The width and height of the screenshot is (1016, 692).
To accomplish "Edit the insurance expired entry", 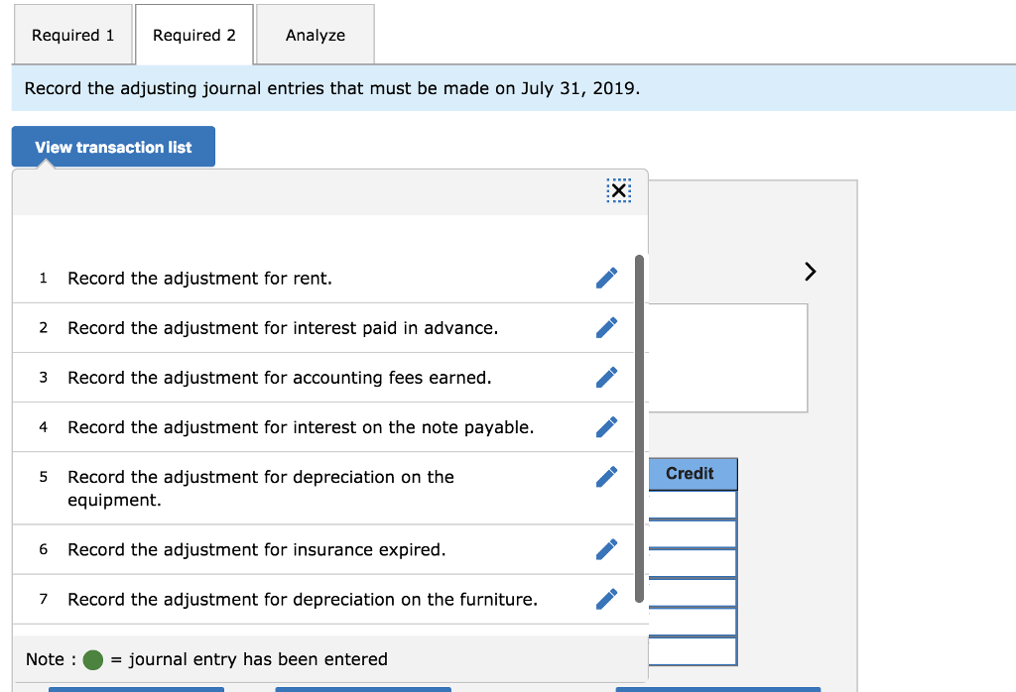I will click(606, 549).
